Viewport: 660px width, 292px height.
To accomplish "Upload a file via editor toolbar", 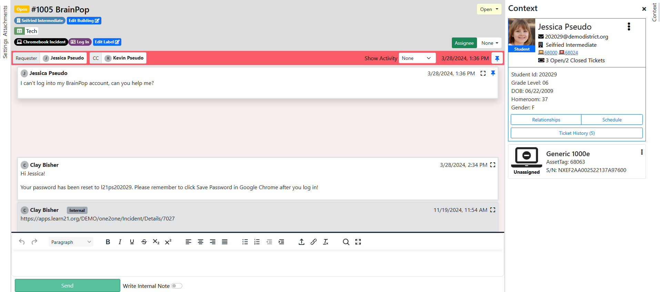I will (302, 242).
